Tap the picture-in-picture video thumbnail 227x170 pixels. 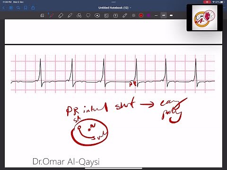point(204,17)
